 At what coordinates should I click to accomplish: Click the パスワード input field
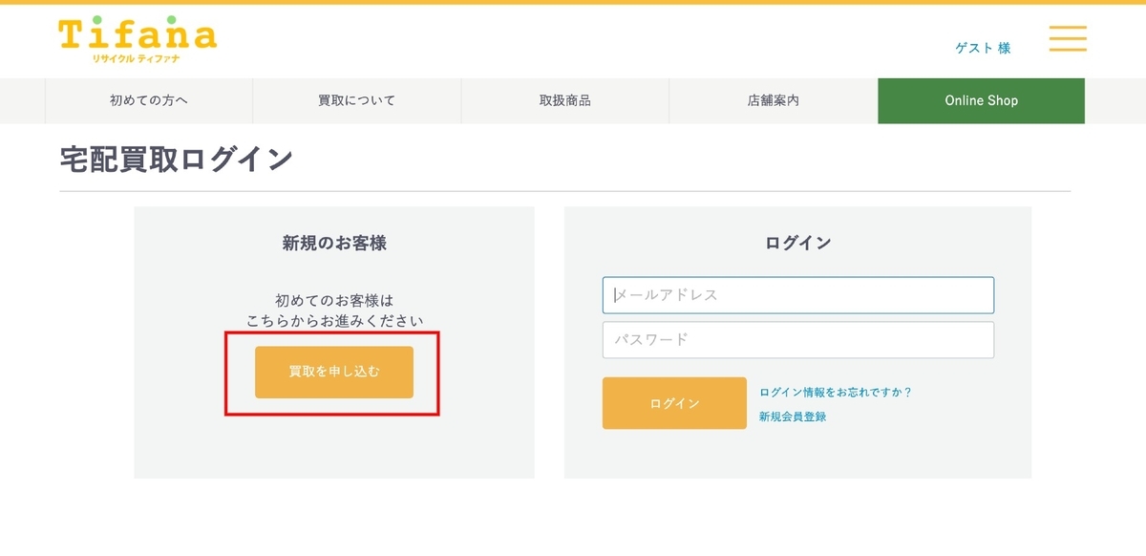point(796,339)
